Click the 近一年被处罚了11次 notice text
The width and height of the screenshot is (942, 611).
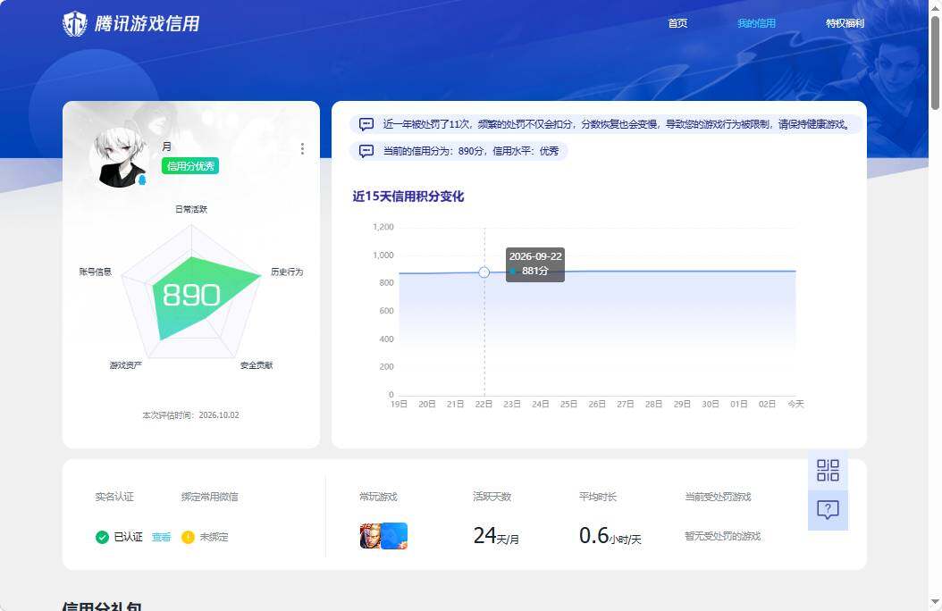click(616, 124)
